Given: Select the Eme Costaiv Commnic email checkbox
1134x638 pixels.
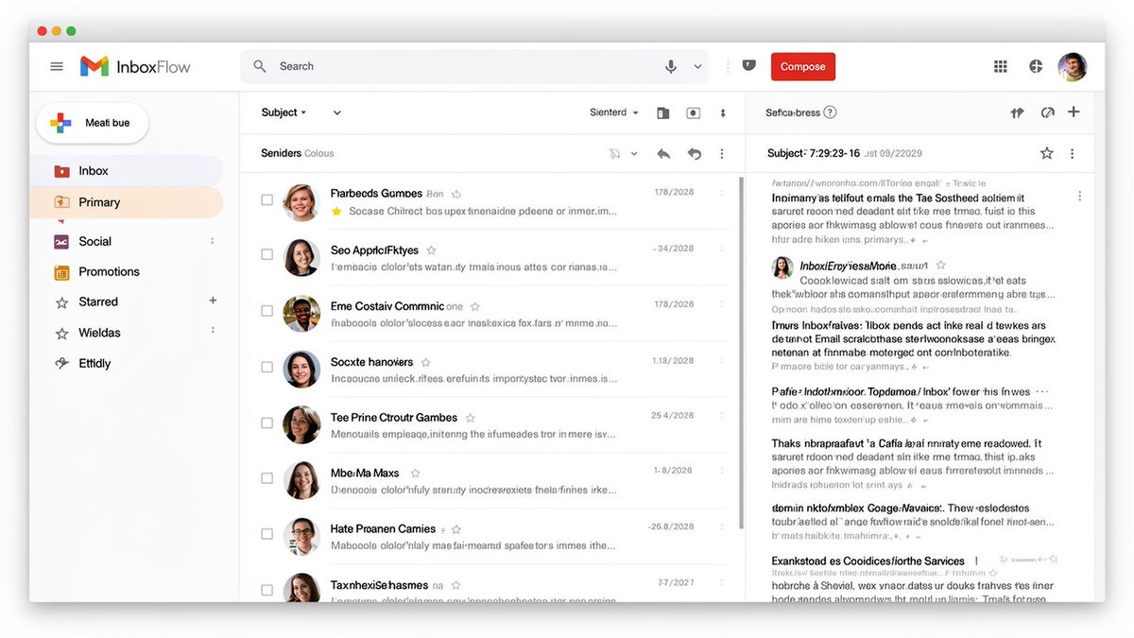Looking at the screenshot, I should pyautogui.click(x=266, y=310).
